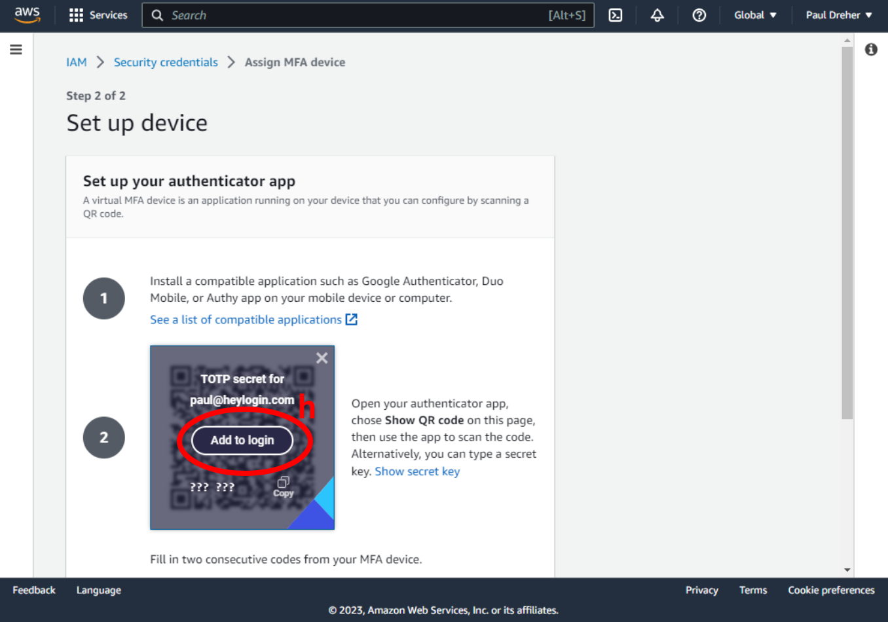
Task: Click the Add to login button
Action: click(242, 441)
